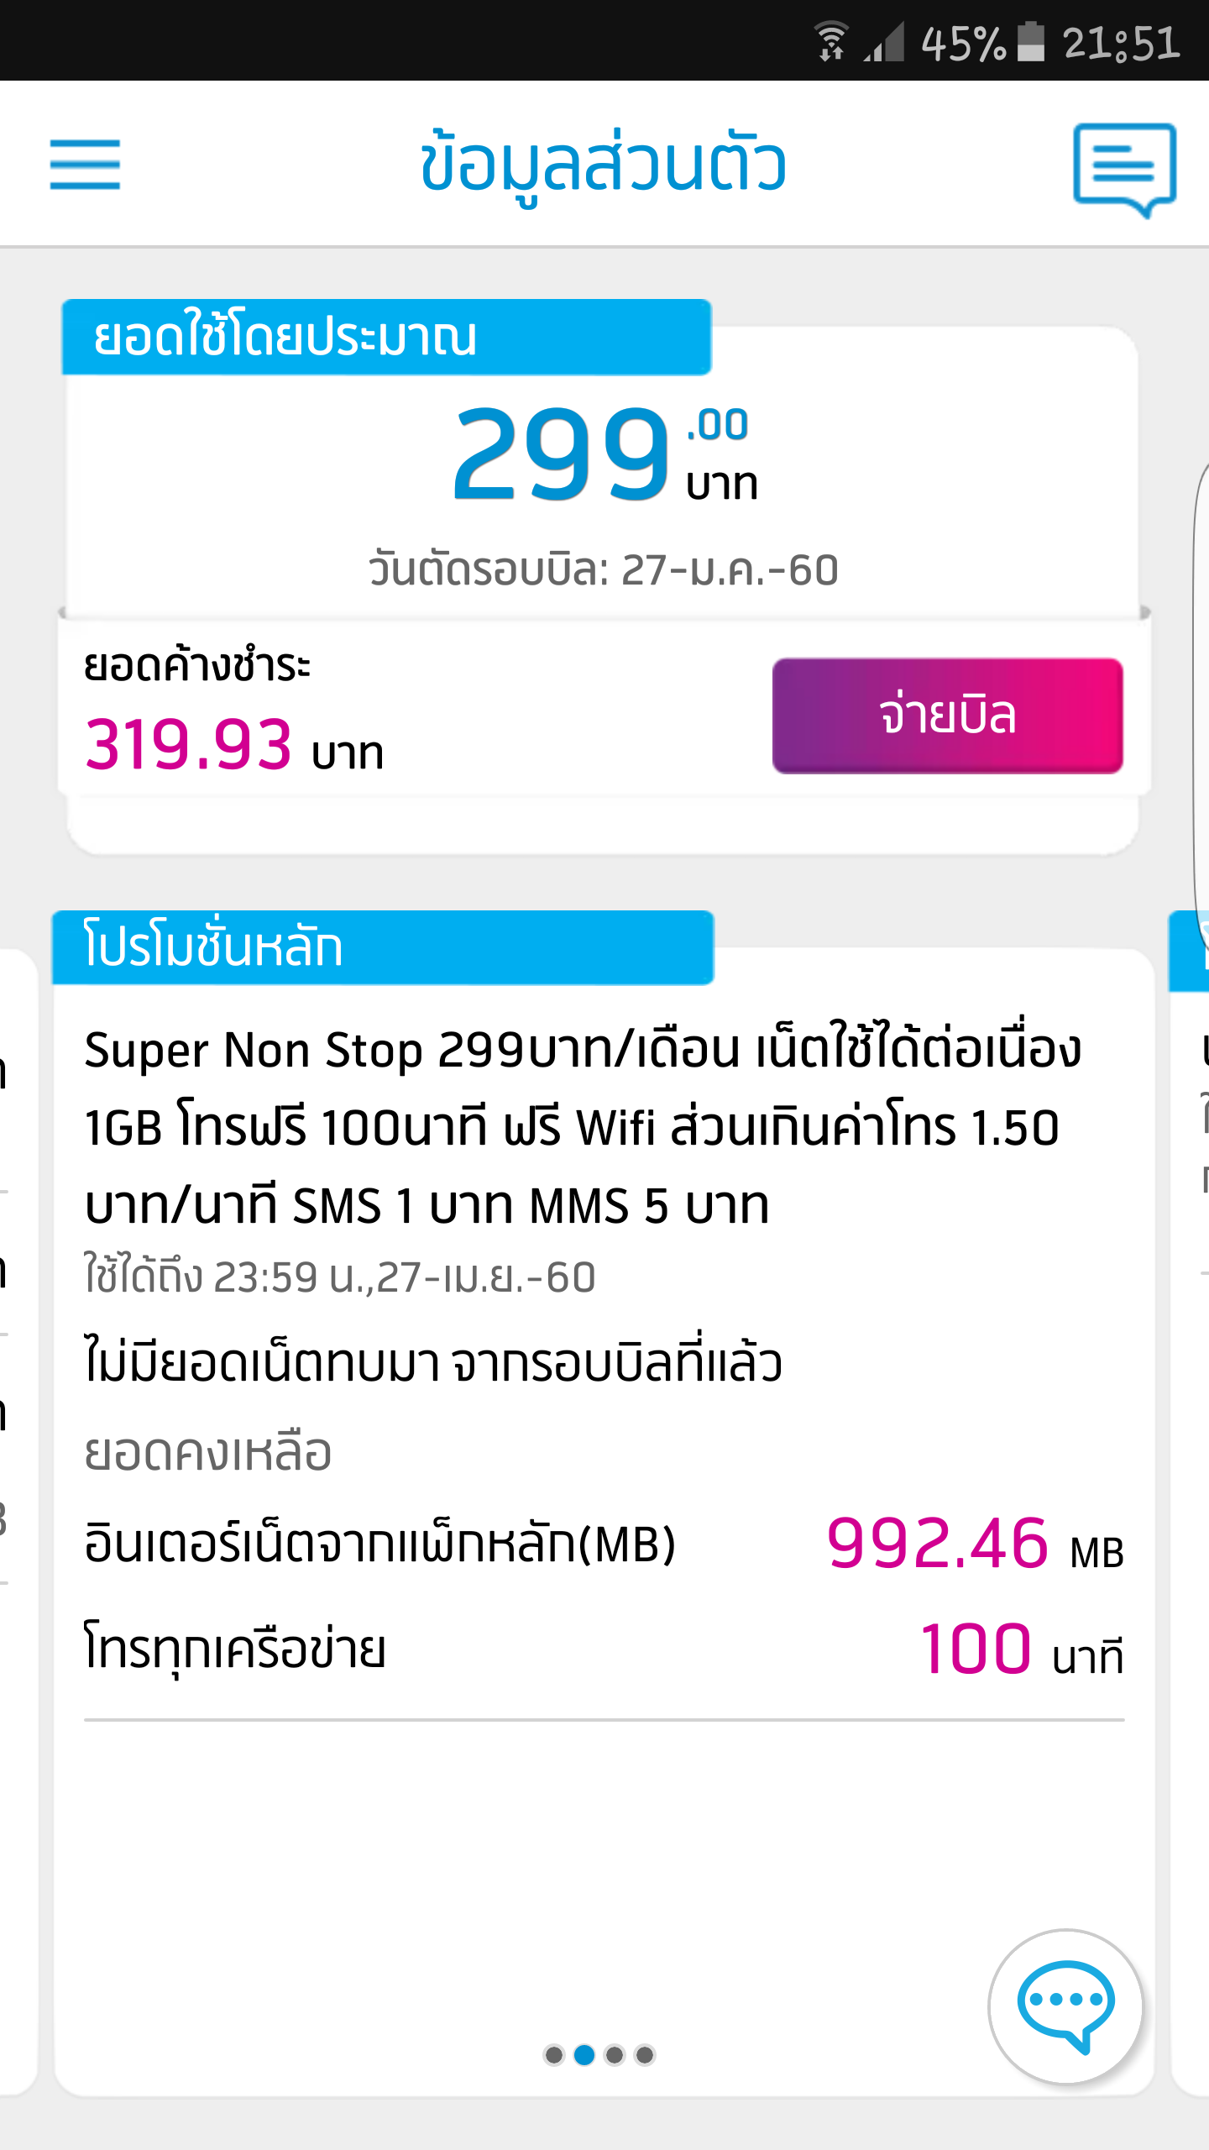The height and width of the screenshot is (2150, 1209).
Task: Open the โปรโมชั่นหลัก main promotion header
Action: click(x=382, y=947)
